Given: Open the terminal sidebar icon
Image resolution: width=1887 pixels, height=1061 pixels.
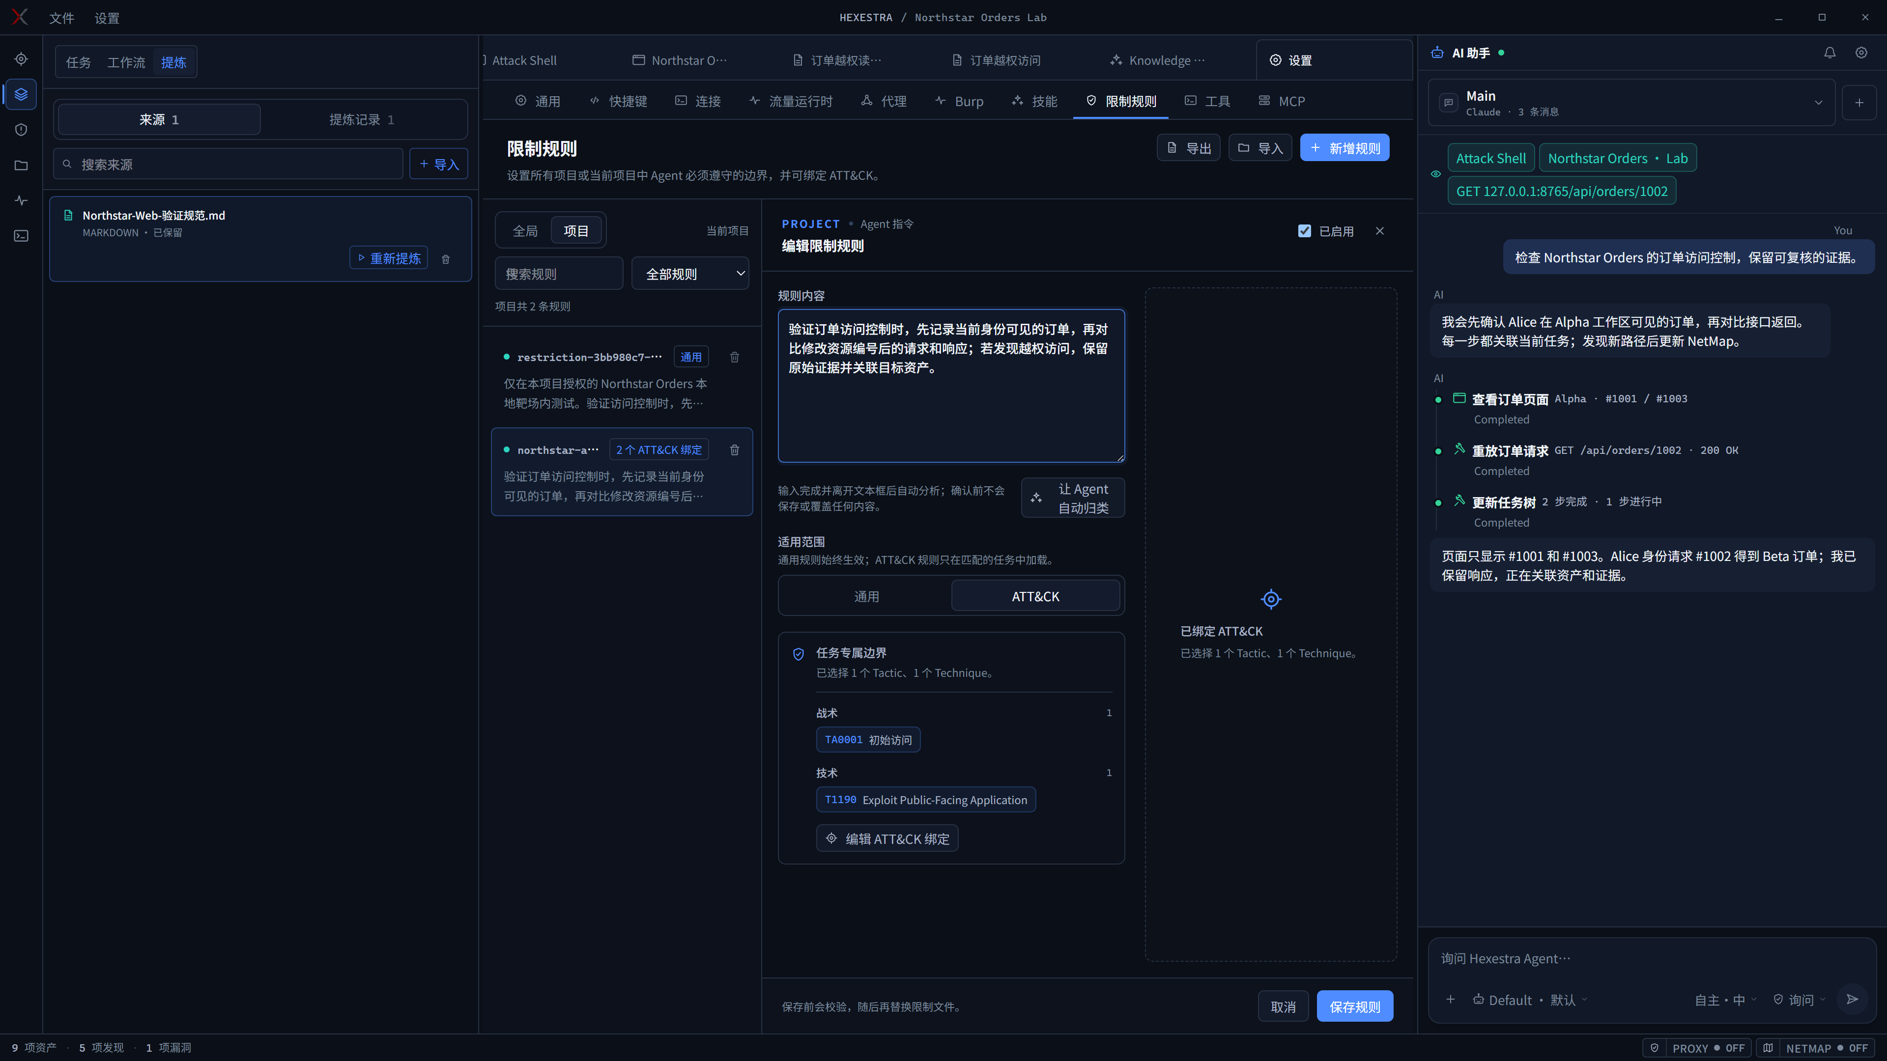Looking at the screenshot, I should click(x=21, y=235).
